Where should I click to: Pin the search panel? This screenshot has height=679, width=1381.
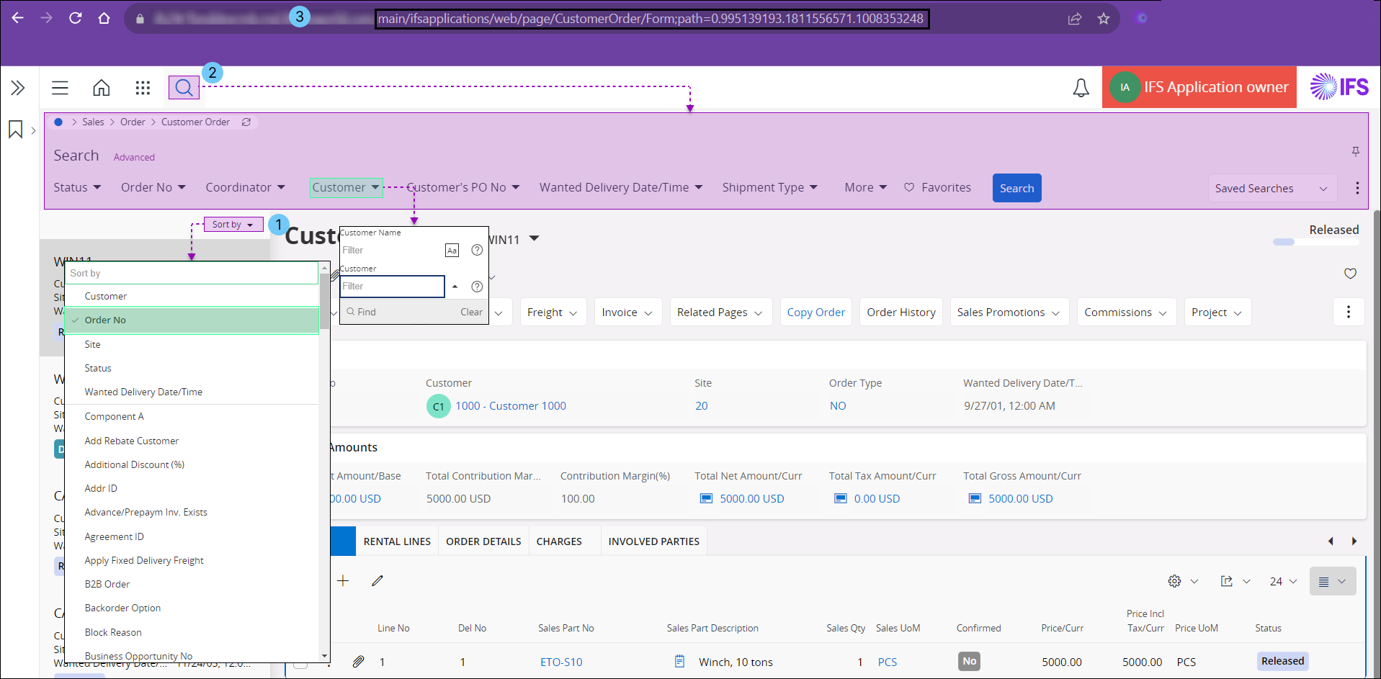[x=1355, y=151]
